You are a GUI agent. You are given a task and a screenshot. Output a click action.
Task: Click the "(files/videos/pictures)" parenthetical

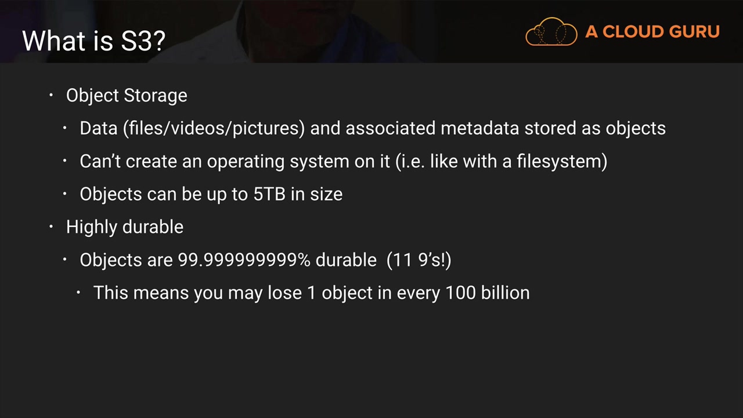(x=214, y=128)
